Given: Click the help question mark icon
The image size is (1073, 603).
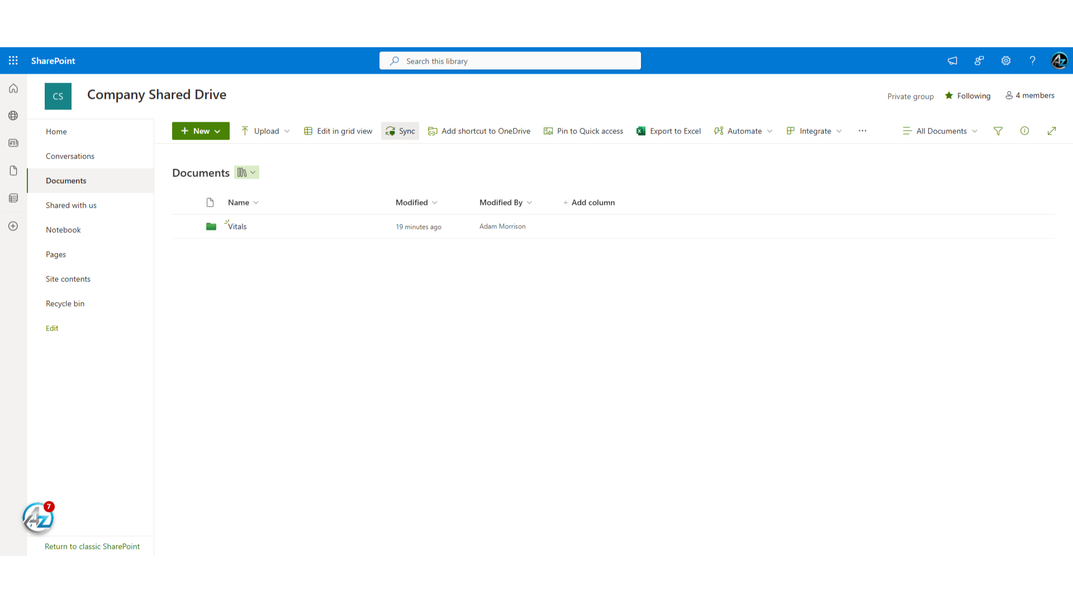Looking at the screenshot, I should tap(1032, 61).
